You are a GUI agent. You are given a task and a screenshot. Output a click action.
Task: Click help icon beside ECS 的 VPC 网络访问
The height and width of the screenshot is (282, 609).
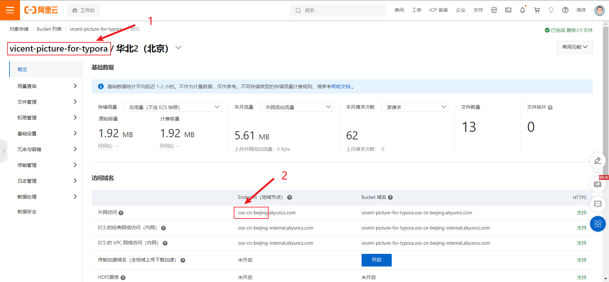pyautogui.click(x=165, y=243)
